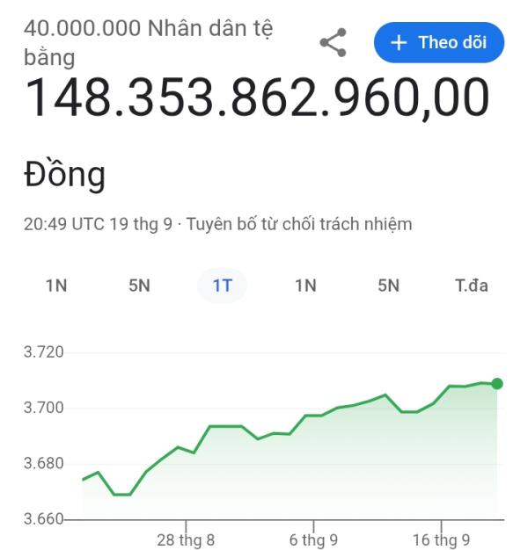
Task: Click the 3.720 y-axis value
Action: [x=44, y=353]
